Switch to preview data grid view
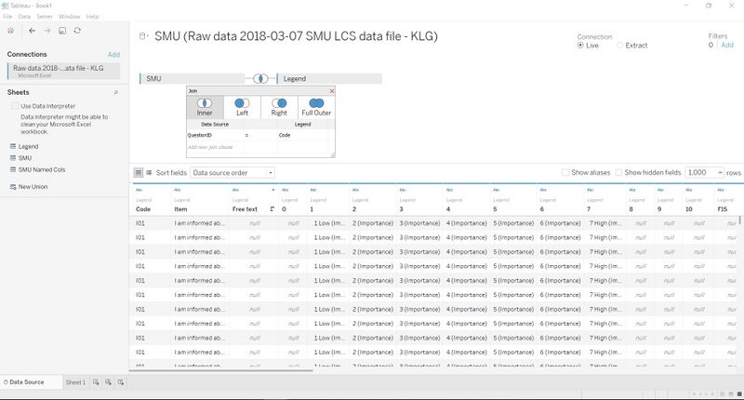The height and width of the screenshot is (400, 744). tap(138, 173)
